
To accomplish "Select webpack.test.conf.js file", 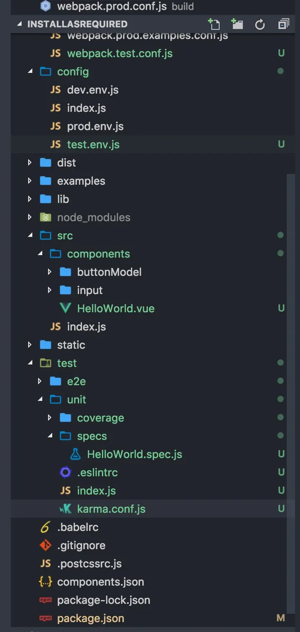I will pos(120,53).
